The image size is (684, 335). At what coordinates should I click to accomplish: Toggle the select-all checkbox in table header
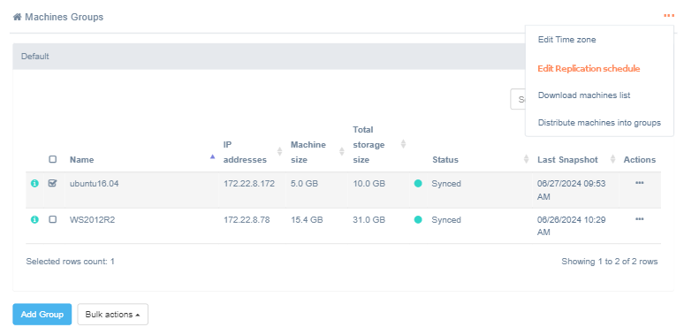[x=53, y=159]
